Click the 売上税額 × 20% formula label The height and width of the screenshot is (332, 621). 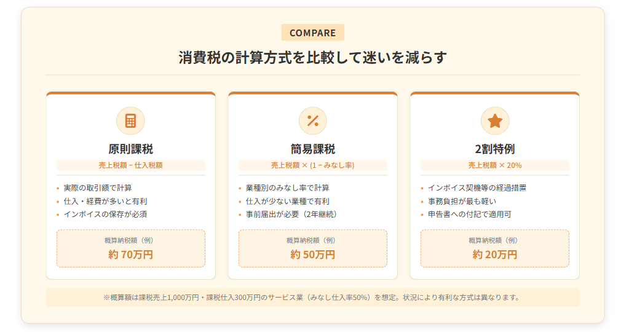pyautogui.click(x=494, y=165)
